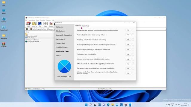Open help for Corrupted Desktop icons fix
191x107 pixels.
(x=133, y=44)
